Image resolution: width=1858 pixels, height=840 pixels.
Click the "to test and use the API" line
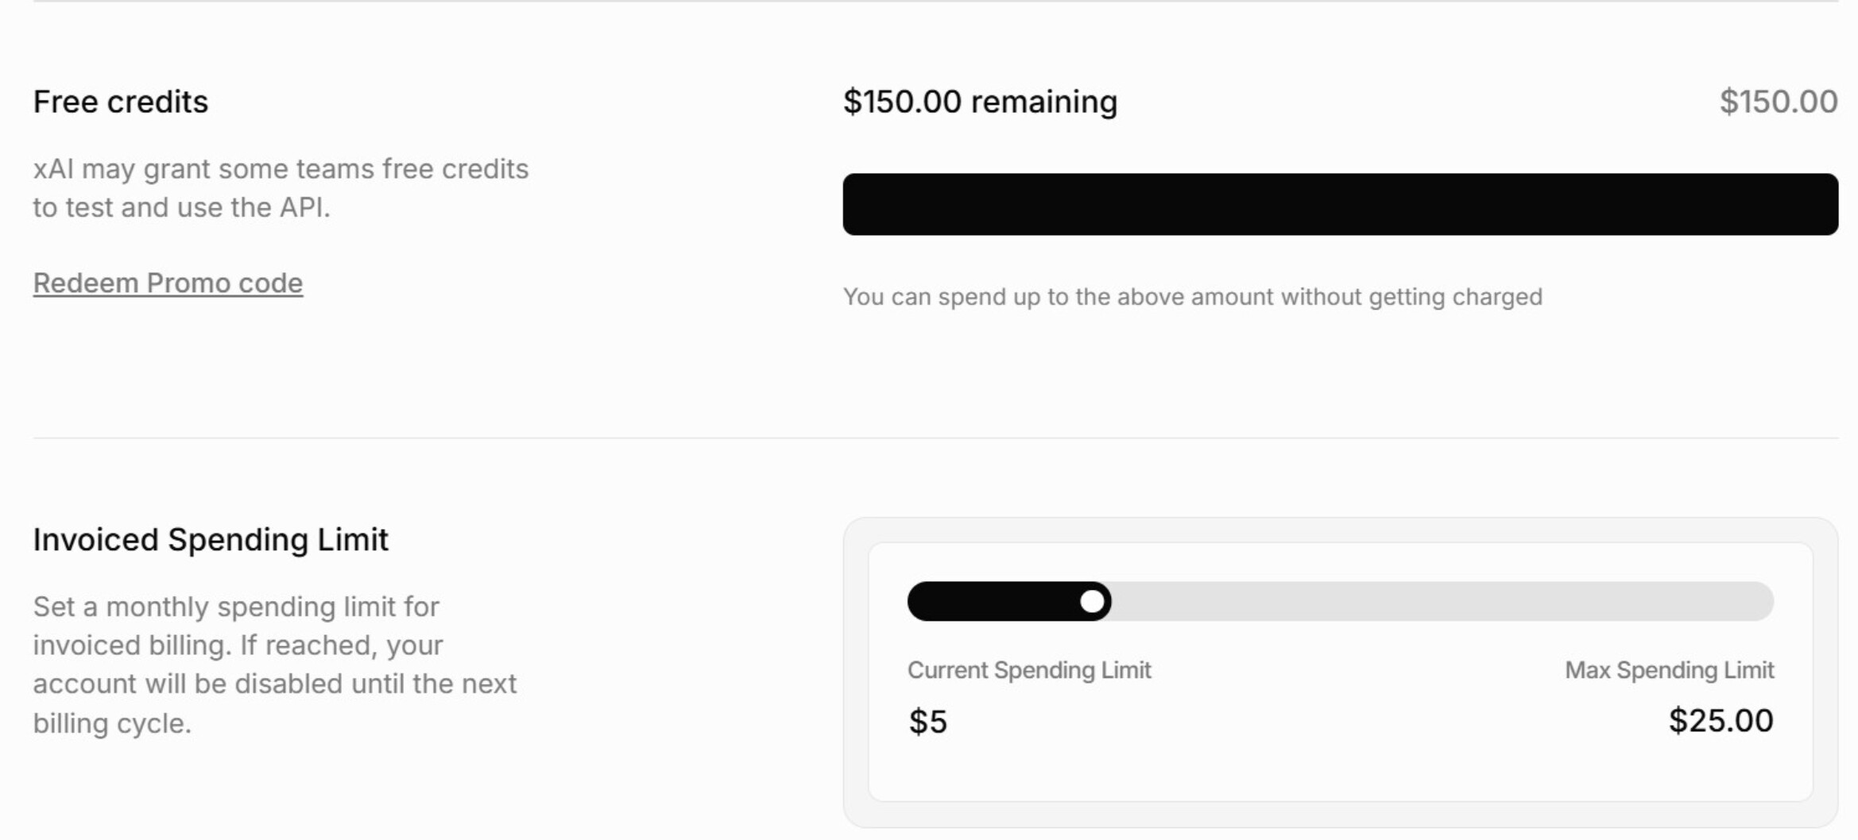(181, 208)
